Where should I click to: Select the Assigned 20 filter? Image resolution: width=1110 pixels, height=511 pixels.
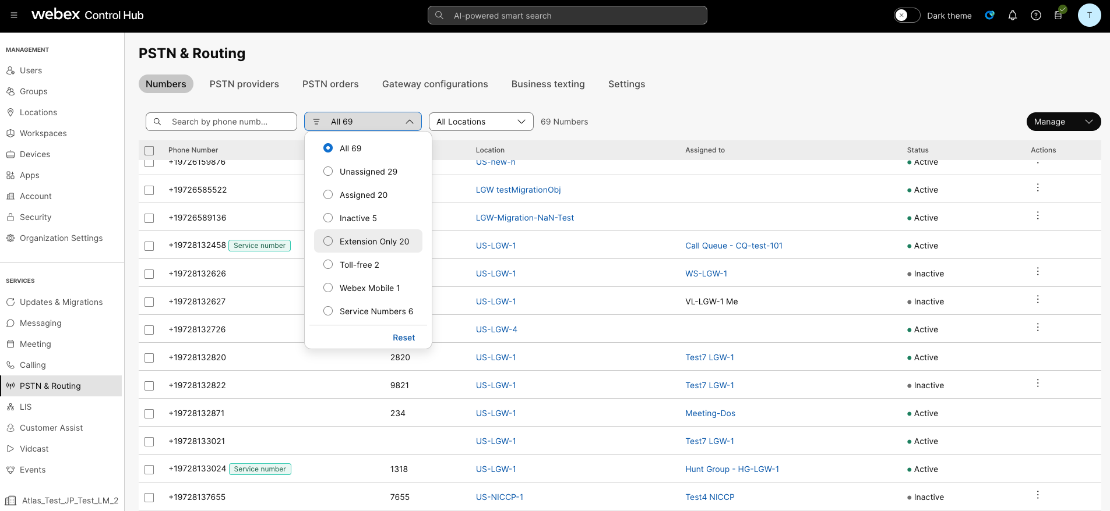click(x=368, y=195)
